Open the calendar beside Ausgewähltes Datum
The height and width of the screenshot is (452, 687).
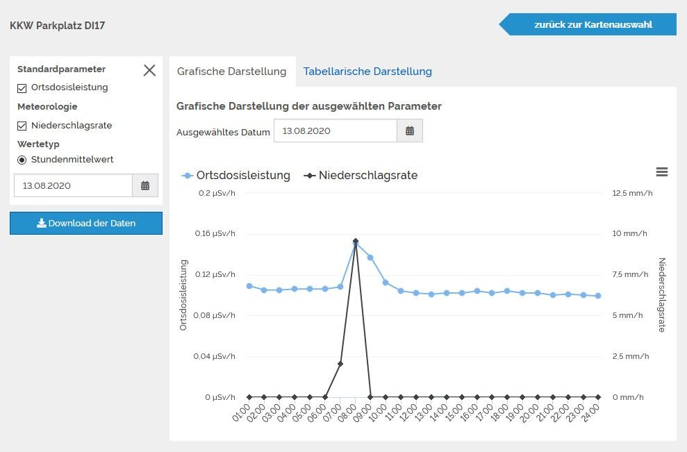click(409, 131)
